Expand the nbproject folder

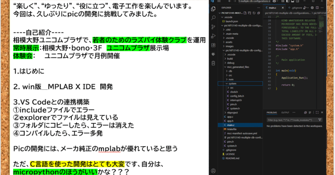pos(240,113)
